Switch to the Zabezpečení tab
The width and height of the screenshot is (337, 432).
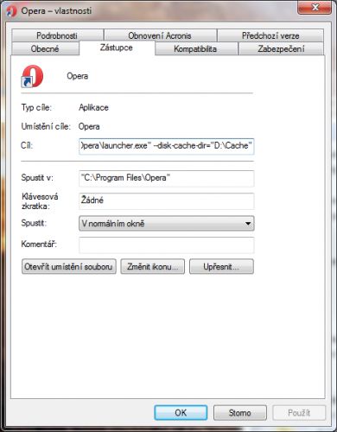click(x=281, y=48)
